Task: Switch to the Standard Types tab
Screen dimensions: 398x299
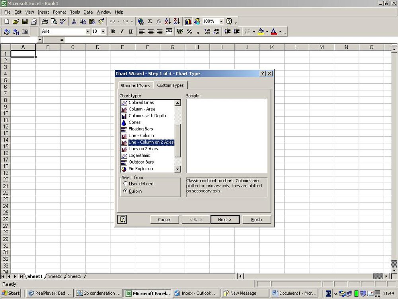Action: 135,86
